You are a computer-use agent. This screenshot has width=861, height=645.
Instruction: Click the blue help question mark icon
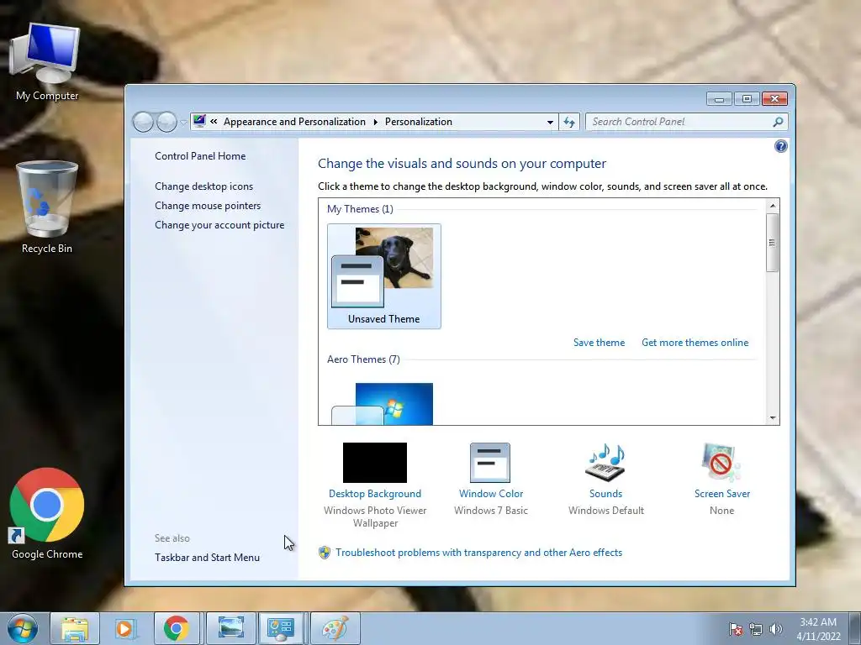(x=780, y=146)
